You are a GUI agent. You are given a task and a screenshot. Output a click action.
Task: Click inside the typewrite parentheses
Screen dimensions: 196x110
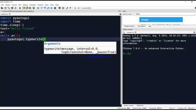[44, 39]
